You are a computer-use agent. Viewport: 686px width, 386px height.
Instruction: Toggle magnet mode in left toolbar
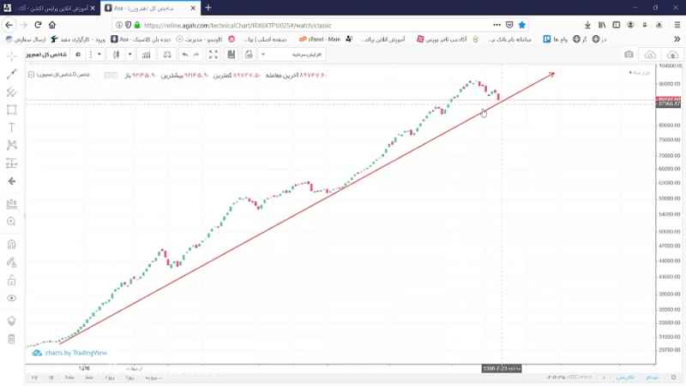click(12, 244)
